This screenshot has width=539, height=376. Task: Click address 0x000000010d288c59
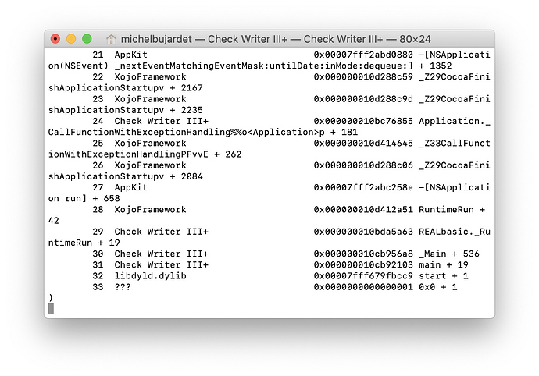363,76
